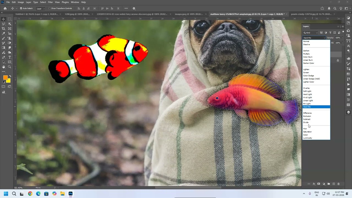Select the Move tool in toolbox
This screenshot has width=352, height=198.
(x=4, y=19)
